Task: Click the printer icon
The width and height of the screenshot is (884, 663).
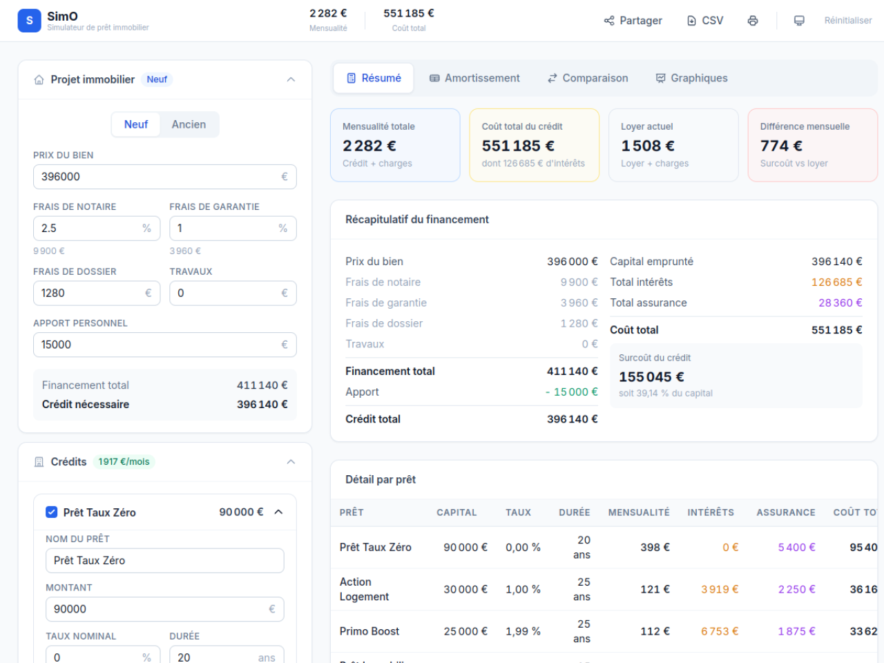Action: [753, 21]
